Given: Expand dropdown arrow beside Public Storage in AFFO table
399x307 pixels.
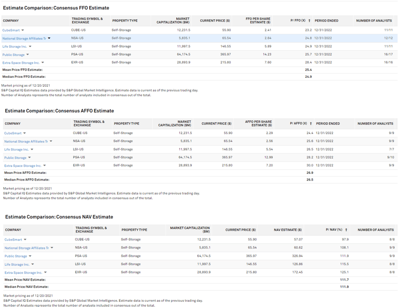Looking at the screenshot, I should (x=29, y=157).
